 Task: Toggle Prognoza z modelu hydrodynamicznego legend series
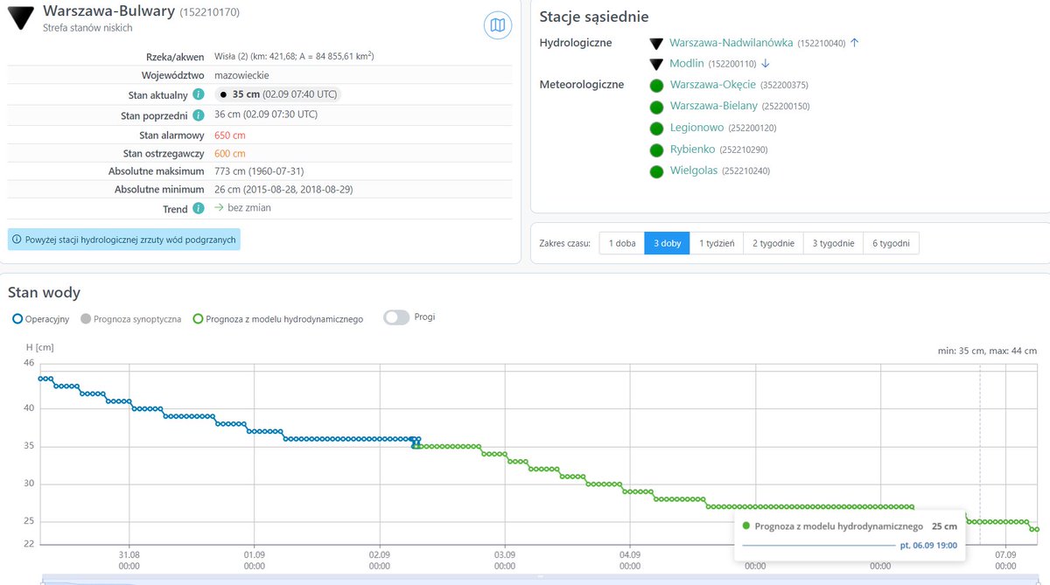point(277,319)
